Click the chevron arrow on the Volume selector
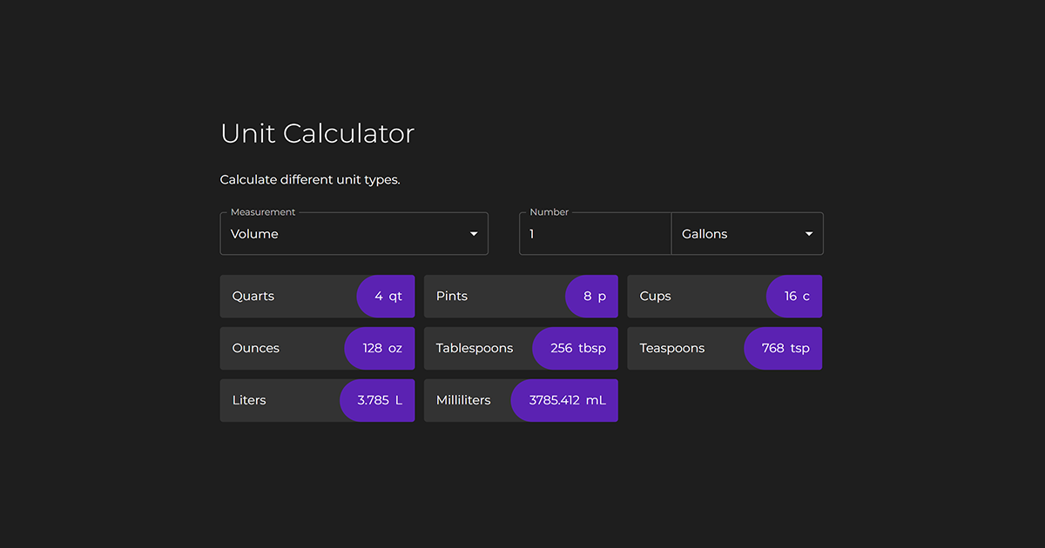Screen dimensions: 1045x548 (x=474, y=233)
